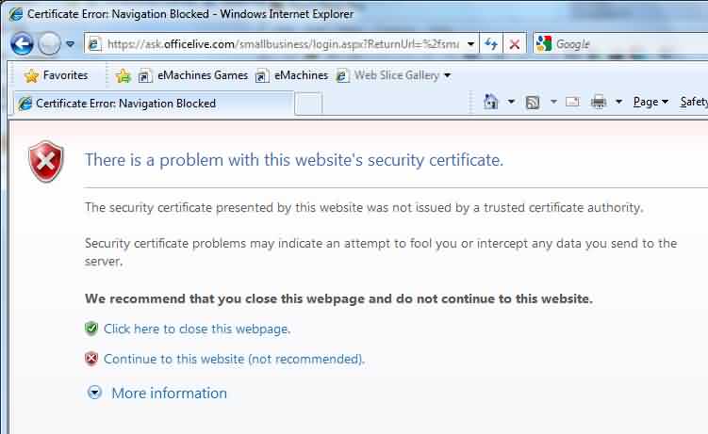Click the RSS feeds icon
Viewport: 708px width, 434px height.
[533, 103]
